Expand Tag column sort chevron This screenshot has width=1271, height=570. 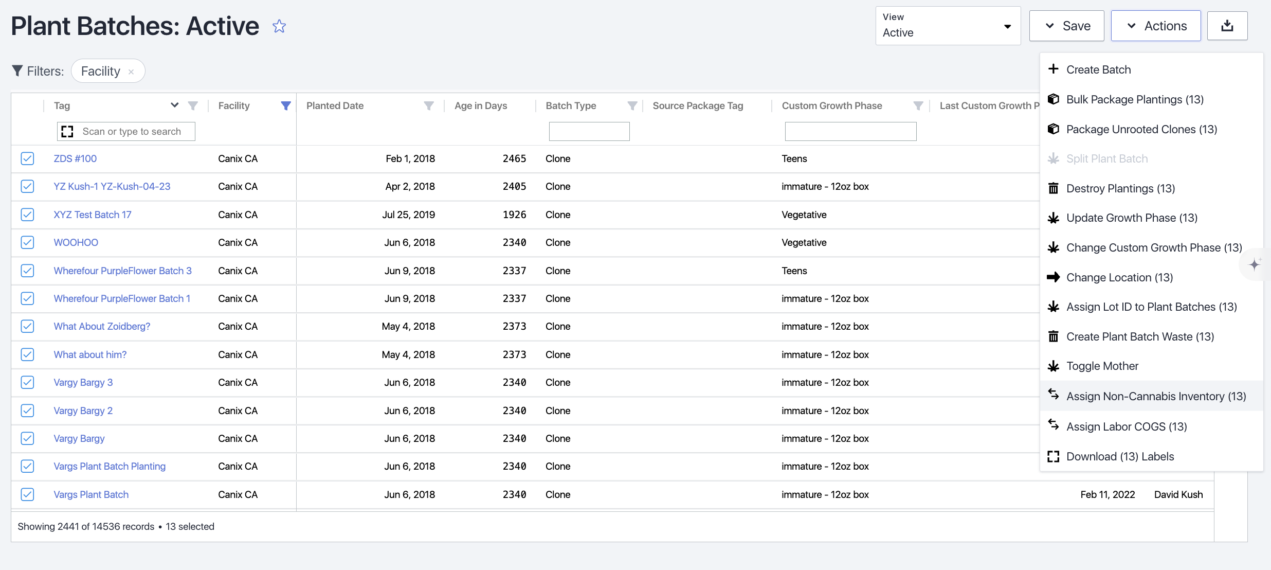[175, 105]
